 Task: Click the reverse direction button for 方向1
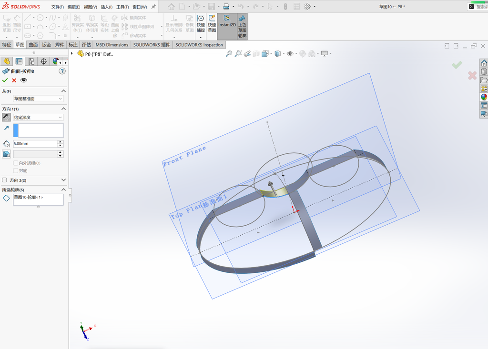(x=6, y=117)
